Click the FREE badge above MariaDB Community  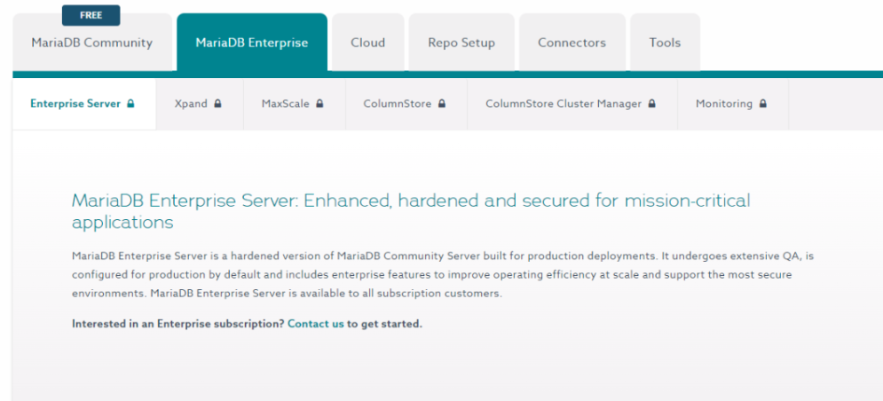coord(91,15)
